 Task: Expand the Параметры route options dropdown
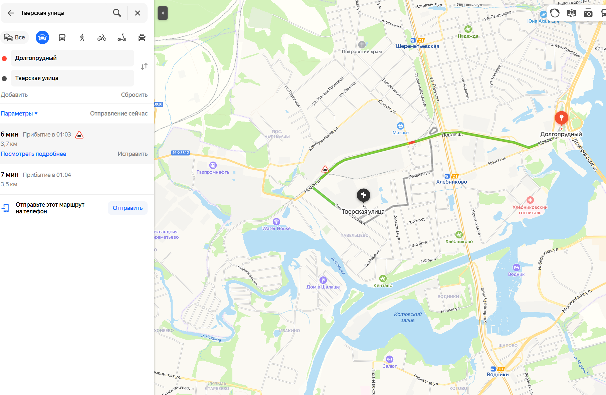pyautogui.click(x=19, y=114)
